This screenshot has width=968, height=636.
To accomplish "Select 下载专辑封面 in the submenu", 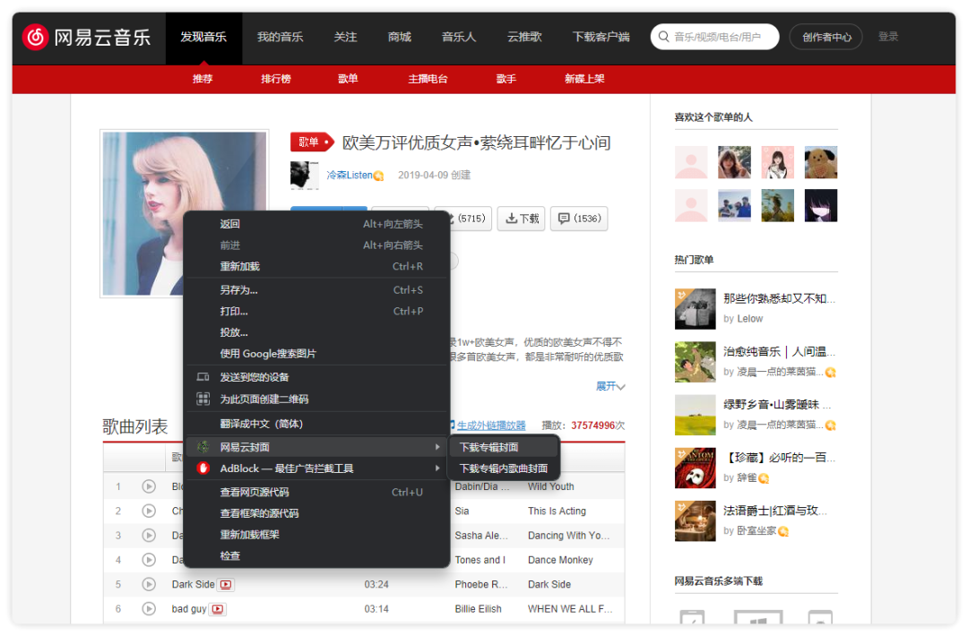I will click(504, 447).
